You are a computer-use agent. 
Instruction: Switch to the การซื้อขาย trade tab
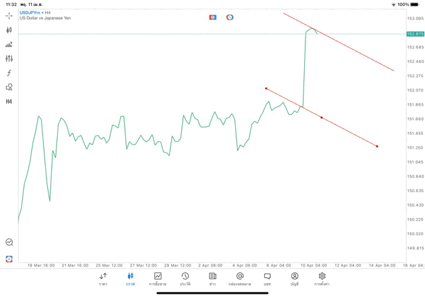[157, 279]
